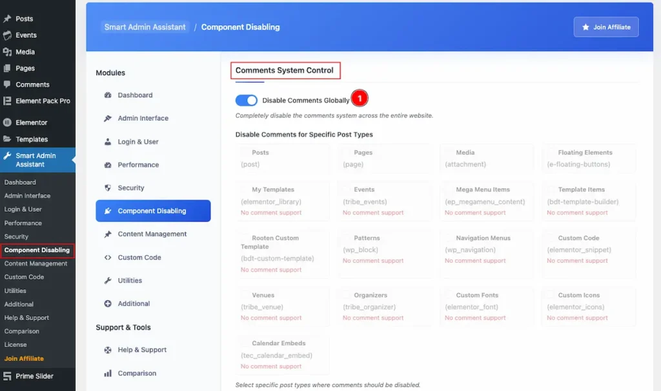The height and width of the screenshot is (391, 661).
Task: Check the Events (tribe_events) checkbox
Action: (x=347, y=189)
